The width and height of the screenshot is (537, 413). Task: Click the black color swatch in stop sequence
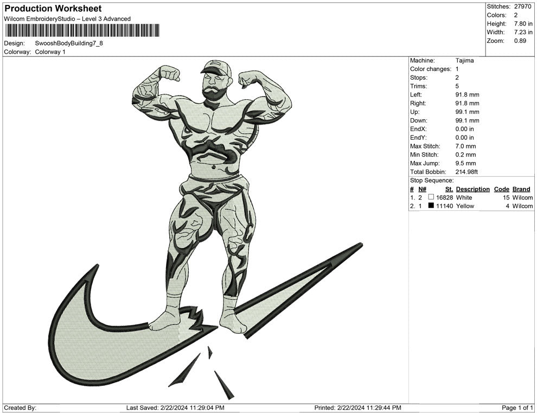tap(431, 205)
